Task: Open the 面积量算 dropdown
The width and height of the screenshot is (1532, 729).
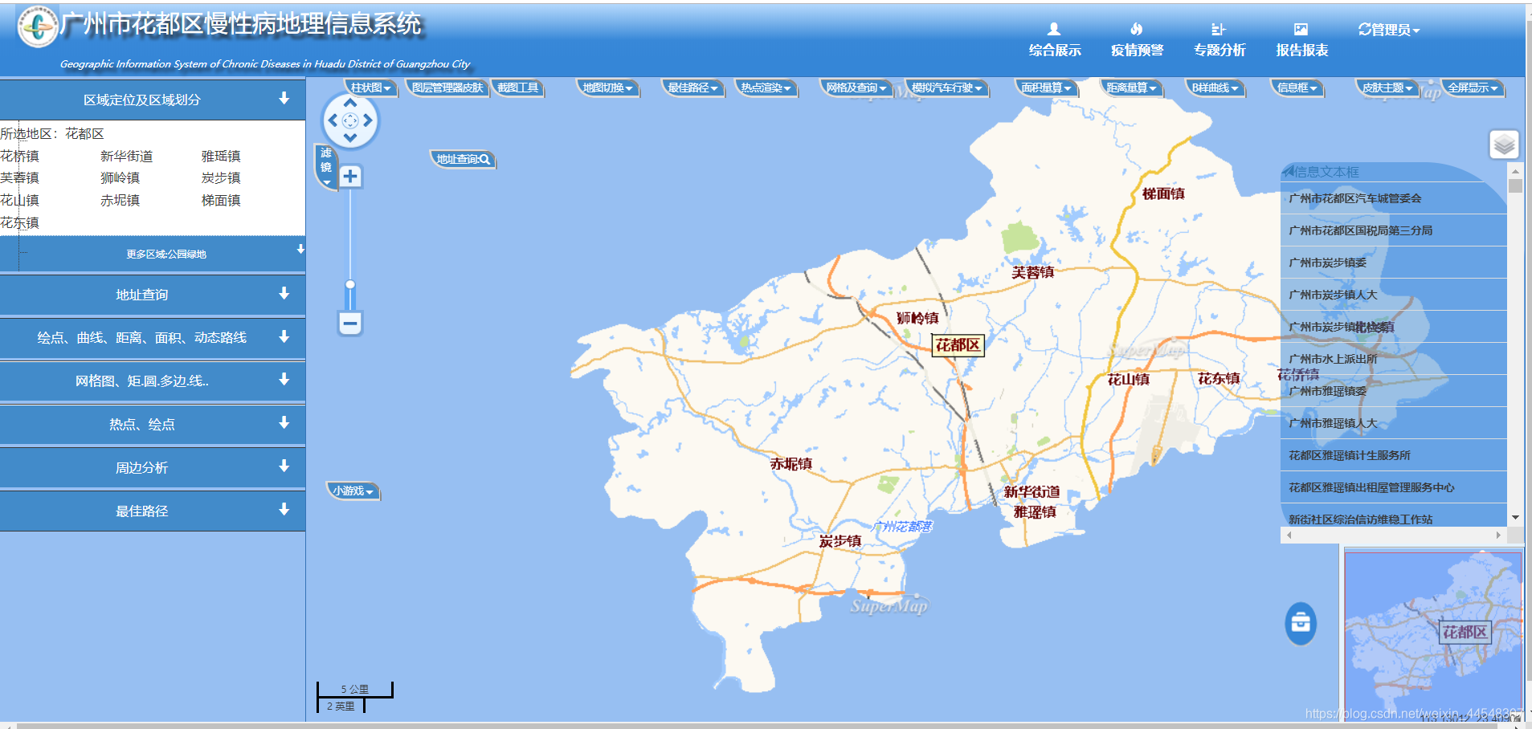Action: pos(1047,88)
